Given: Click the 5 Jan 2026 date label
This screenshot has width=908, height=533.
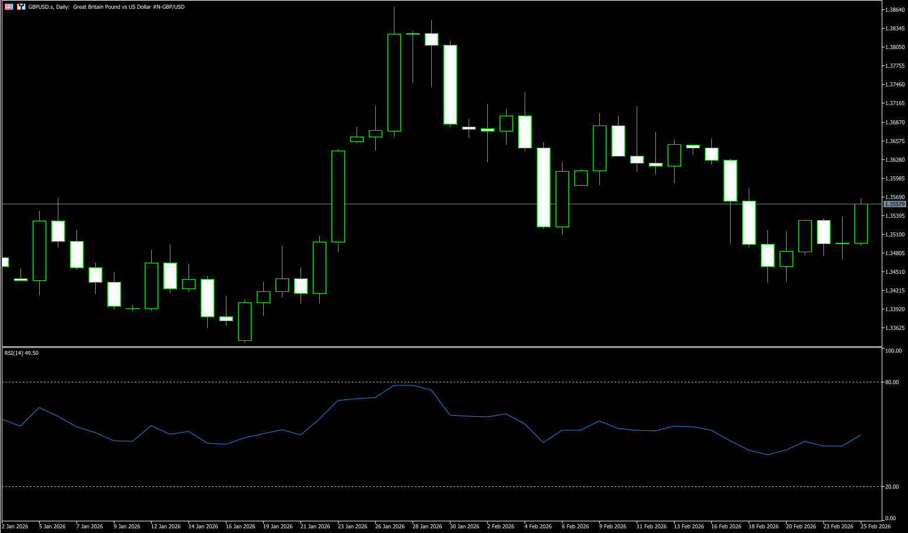Looking at the screenshot, I should (53, 527).
